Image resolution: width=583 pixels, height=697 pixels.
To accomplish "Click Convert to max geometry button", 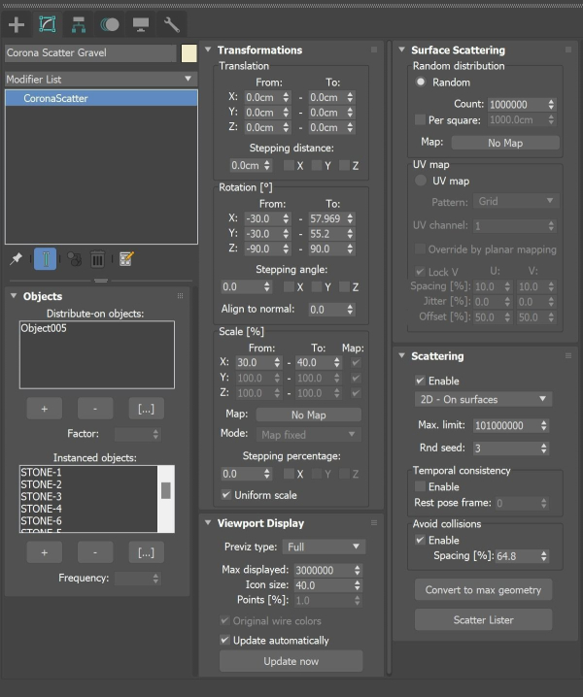I will (483, 590).
